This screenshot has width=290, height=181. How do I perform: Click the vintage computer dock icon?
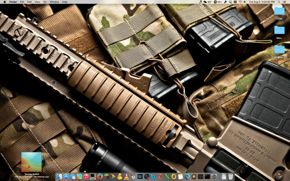pyautogui.click(x=93, y=177)
